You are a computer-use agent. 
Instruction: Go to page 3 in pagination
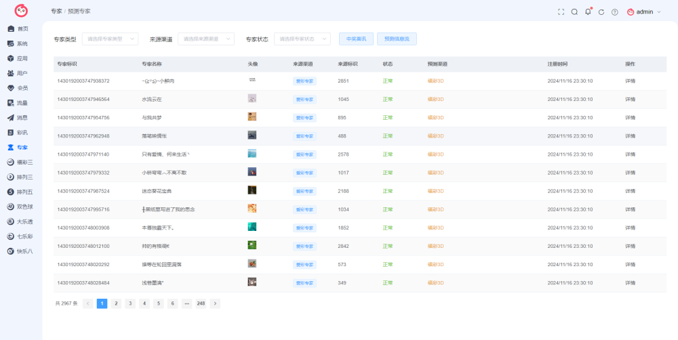point(130,303)
